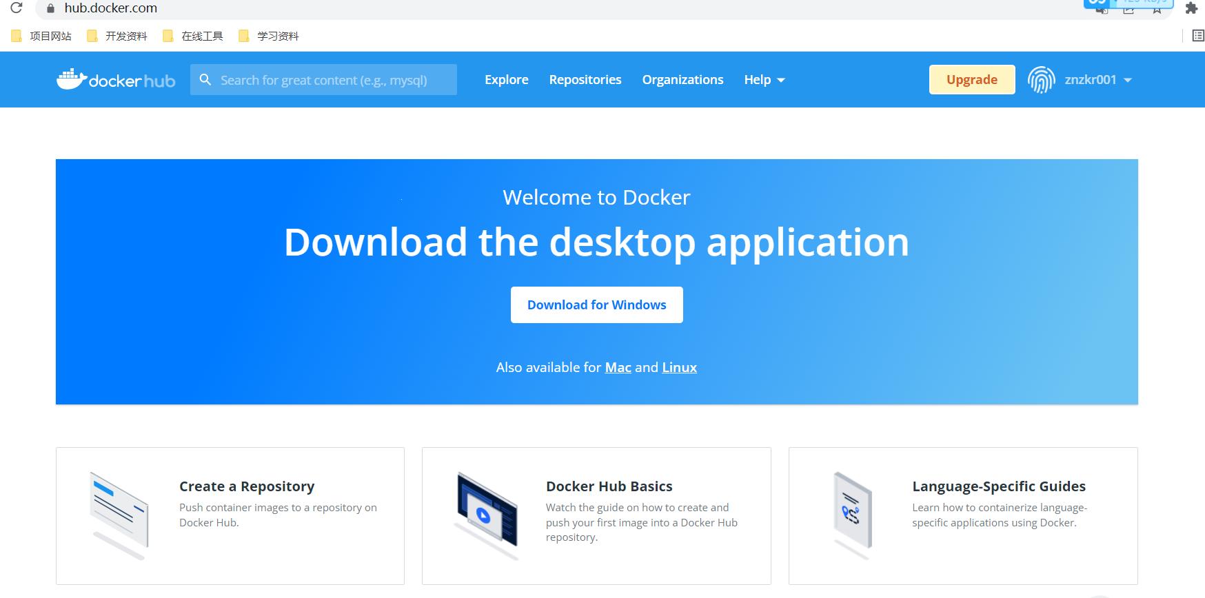1205x598 pixels.
Task: Open Language-Specific Guides heading
Action: [x=999, y=486]
